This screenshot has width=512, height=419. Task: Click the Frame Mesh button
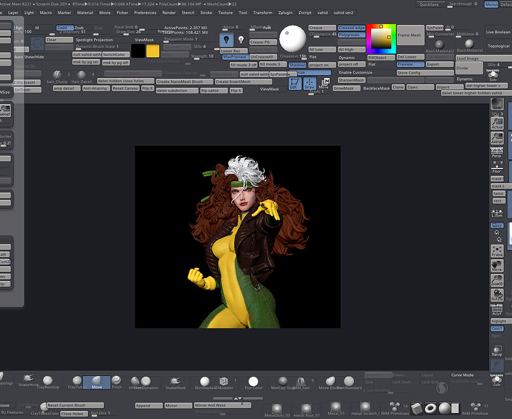(411, 35)
